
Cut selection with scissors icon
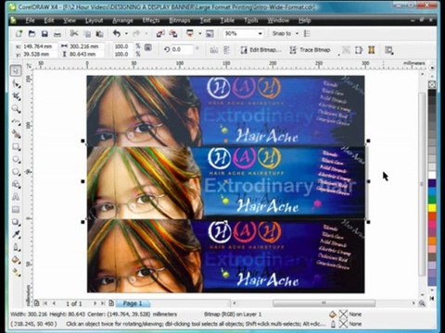click(x=74, y=33)
